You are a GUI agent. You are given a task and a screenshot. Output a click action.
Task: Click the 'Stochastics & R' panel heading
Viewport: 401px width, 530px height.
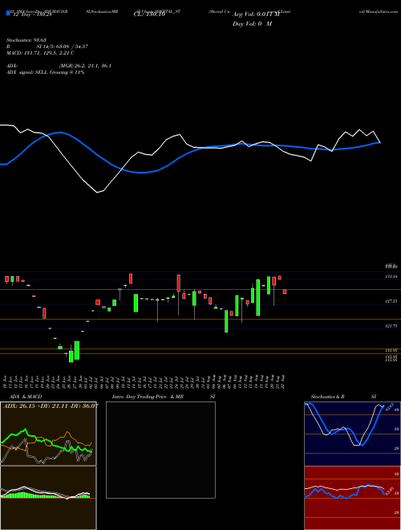[328, 397]
